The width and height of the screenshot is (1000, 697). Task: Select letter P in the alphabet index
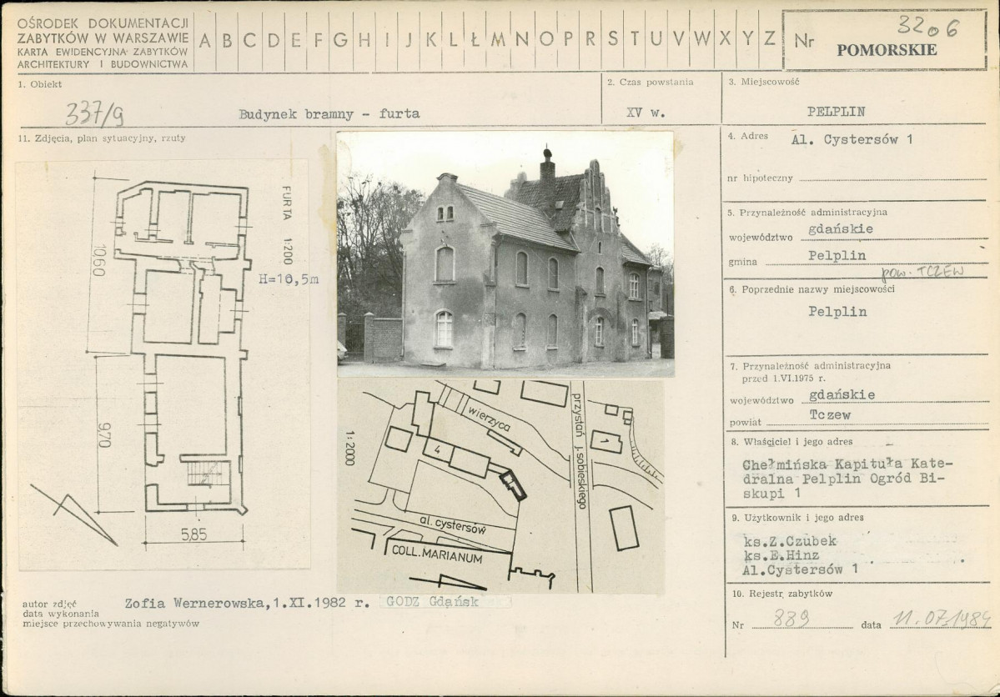[569, 38]
